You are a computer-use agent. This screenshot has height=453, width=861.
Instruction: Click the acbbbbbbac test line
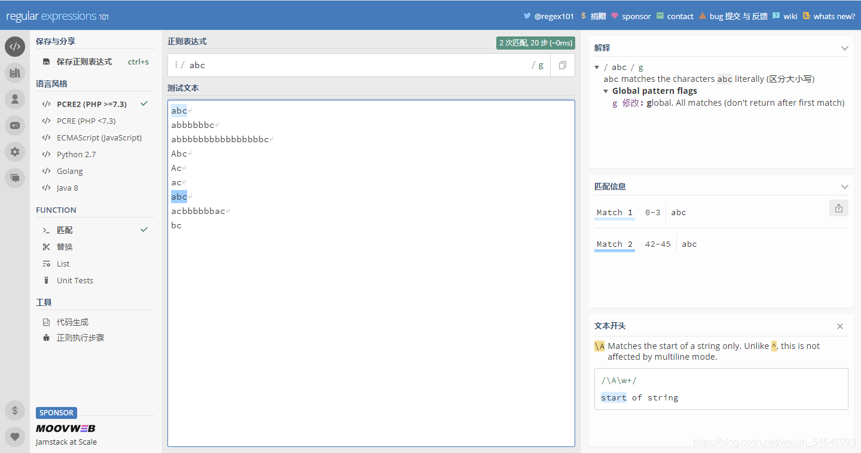point(199,211)
